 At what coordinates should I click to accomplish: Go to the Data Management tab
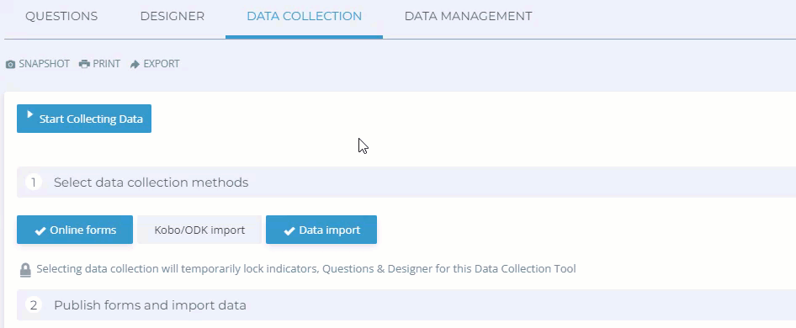pos(468,16)
